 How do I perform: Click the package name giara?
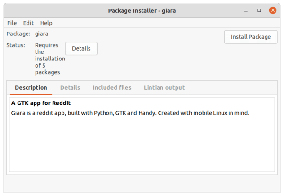(42, 34)
